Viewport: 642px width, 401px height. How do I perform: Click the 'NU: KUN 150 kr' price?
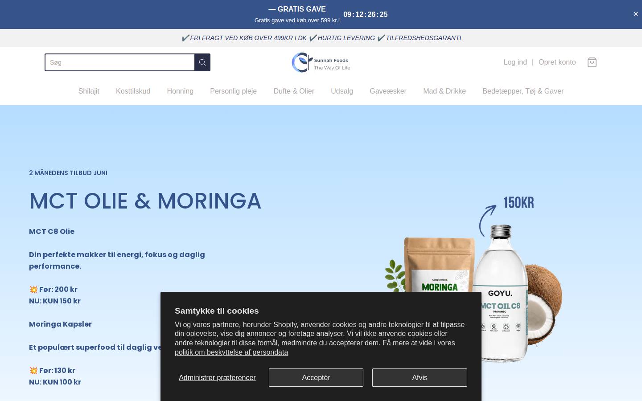click(55, 301)
